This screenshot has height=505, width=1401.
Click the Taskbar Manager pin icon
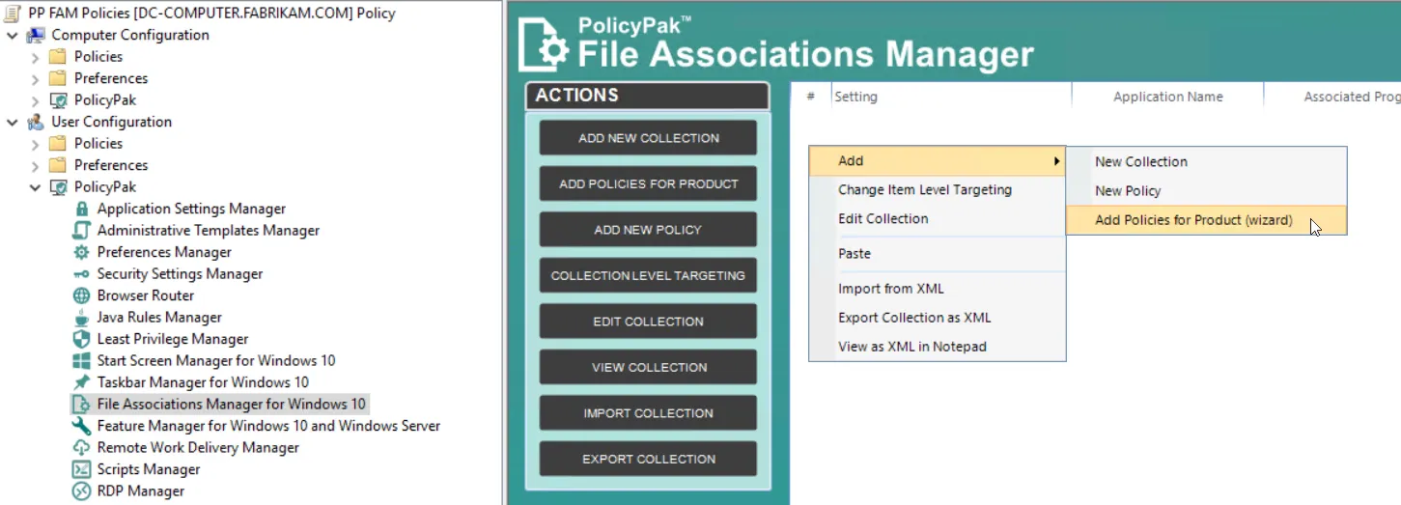81,382
